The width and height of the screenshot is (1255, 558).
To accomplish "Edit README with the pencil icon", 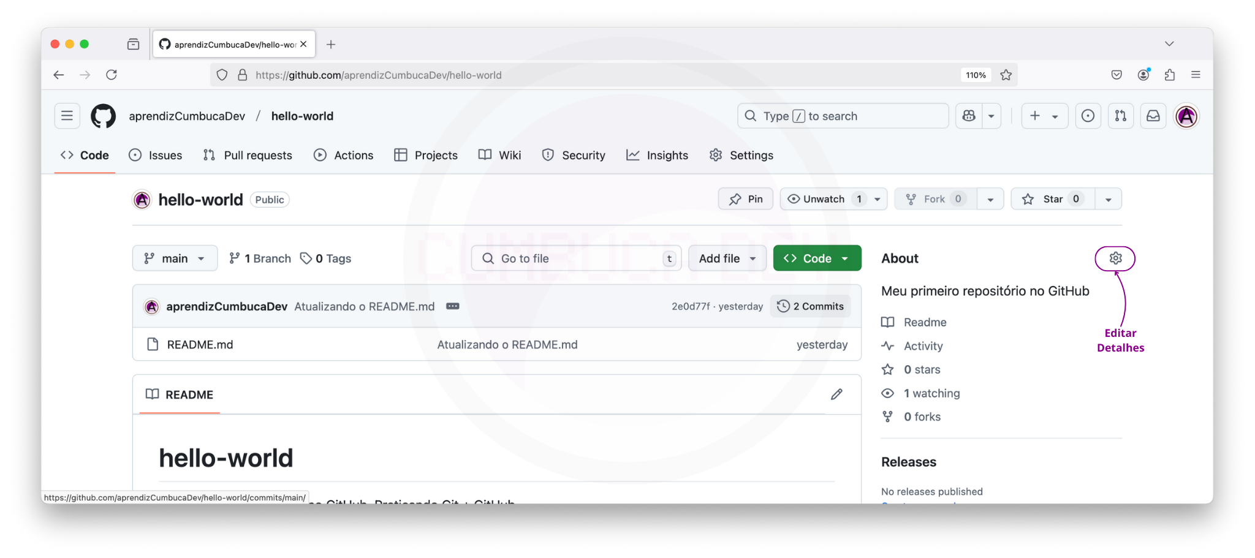I will click(836, 394).
